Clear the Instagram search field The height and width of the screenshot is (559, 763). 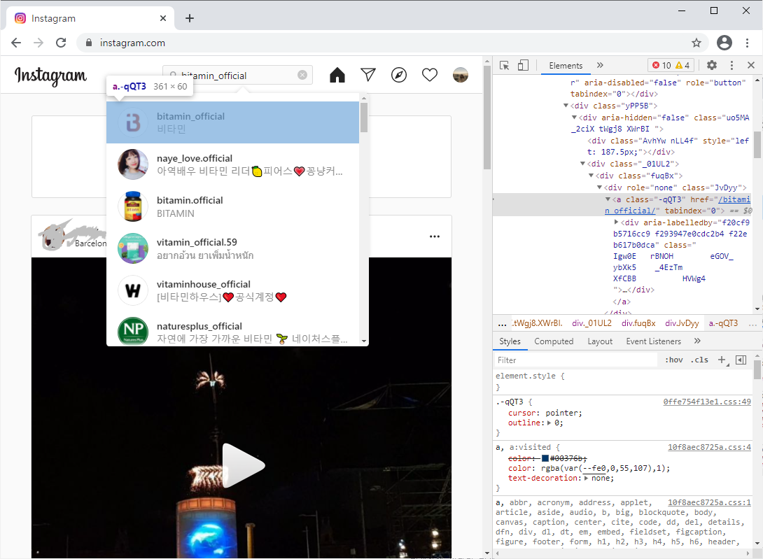click(x=302, y=75)
